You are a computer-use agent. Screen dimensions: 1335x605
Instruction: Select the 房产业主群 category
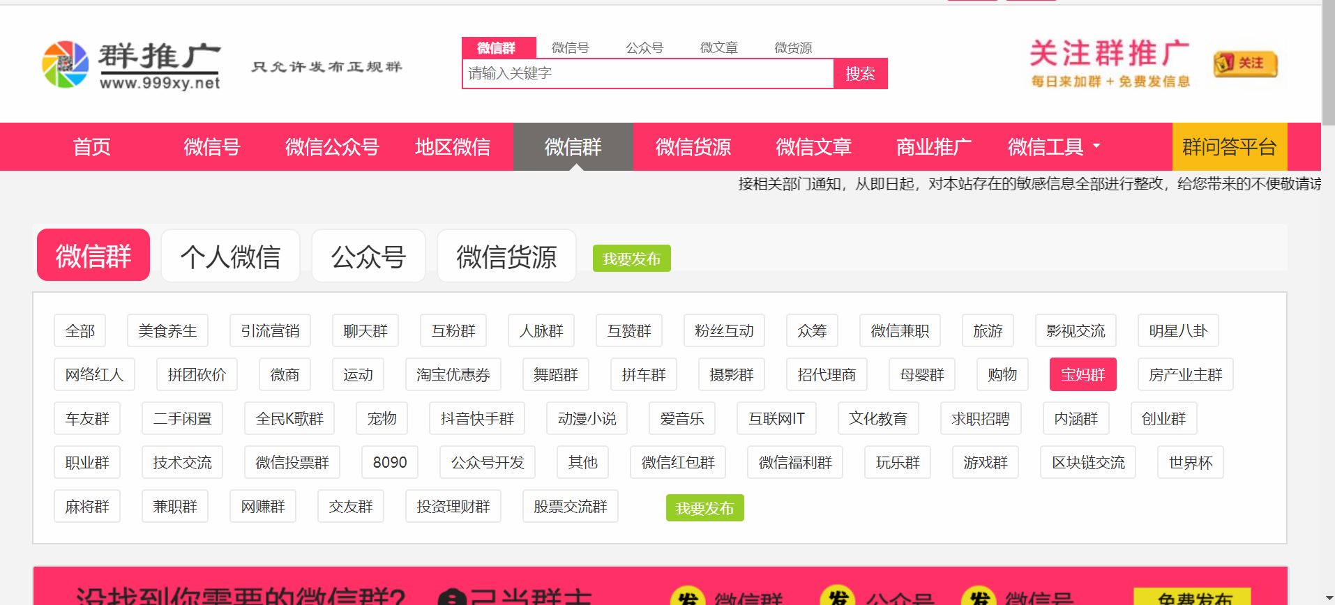click(x=1186, y=374)
